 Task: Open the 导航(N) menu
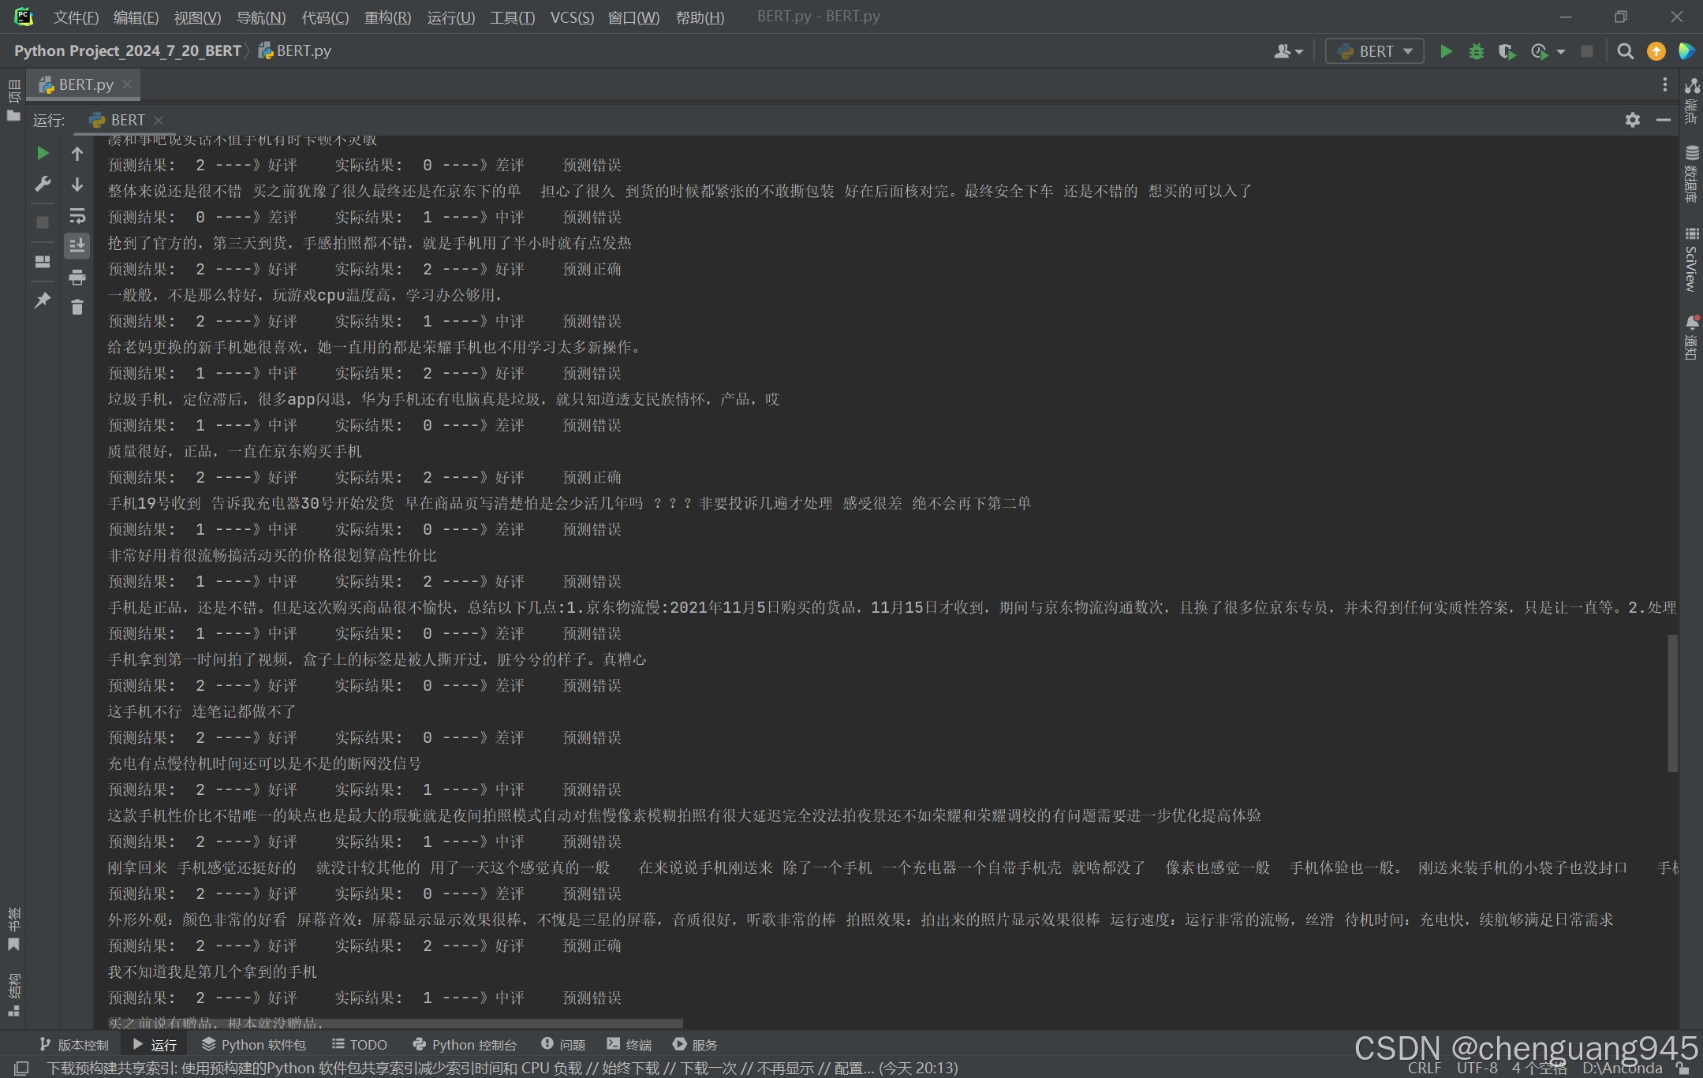point(261,17)
